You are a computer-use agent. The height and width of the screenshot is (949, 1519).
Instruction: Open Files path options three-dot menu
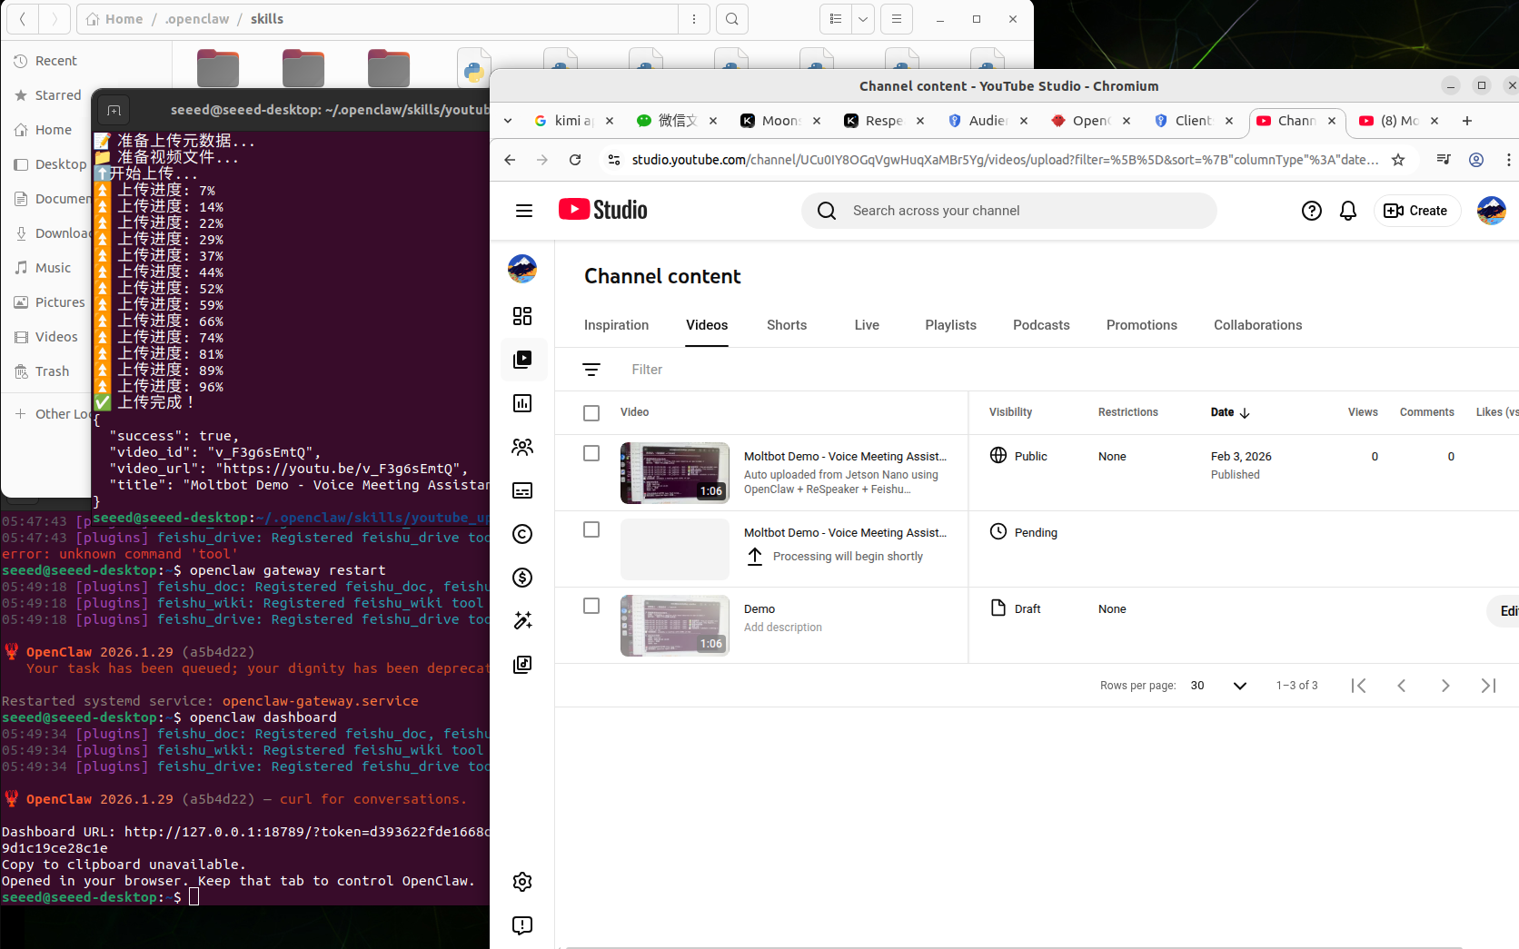pos(694,19)
